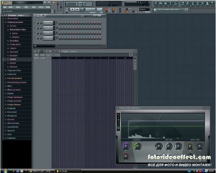This screenshot has width=216, height=173.
Task: Expand the Channel presets folder in Browser
Action: tap(15, 22)
